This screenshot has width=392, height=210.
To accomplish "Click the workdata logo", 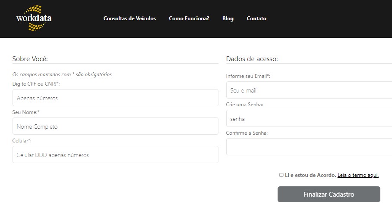I will (x=34, y=18).
